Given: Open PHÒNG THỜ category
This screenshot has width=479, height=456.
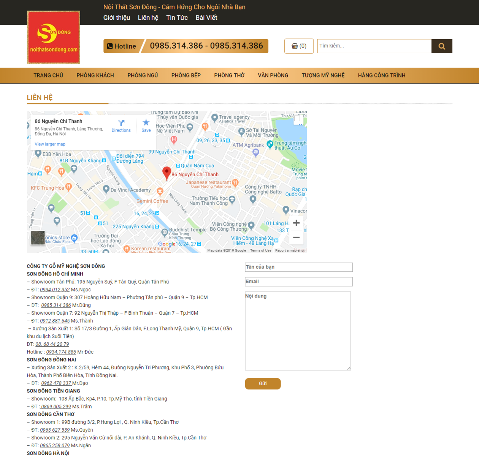Looking at the screenshot, I should [229, 75].
